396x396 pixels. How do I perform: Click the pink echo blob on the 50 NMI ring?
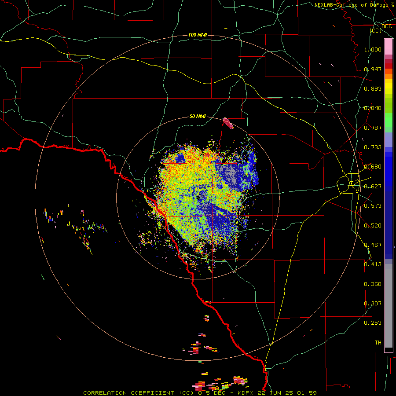click(228, 123)
